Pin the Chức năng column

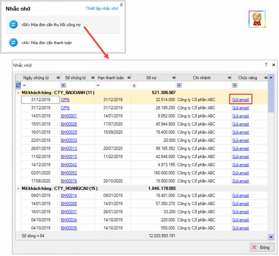pyautogui.click(x=266, y=78)
